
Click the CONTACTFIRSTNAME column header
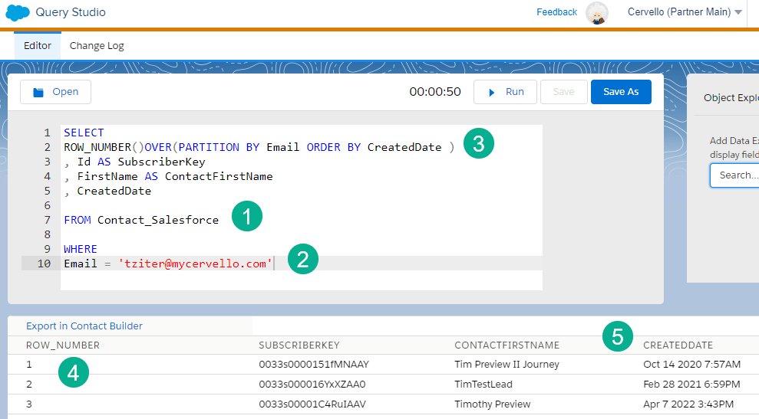click(507, 345)
